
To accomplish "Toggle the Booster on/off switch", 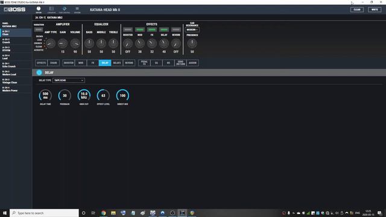I will (x=128, y=30).
